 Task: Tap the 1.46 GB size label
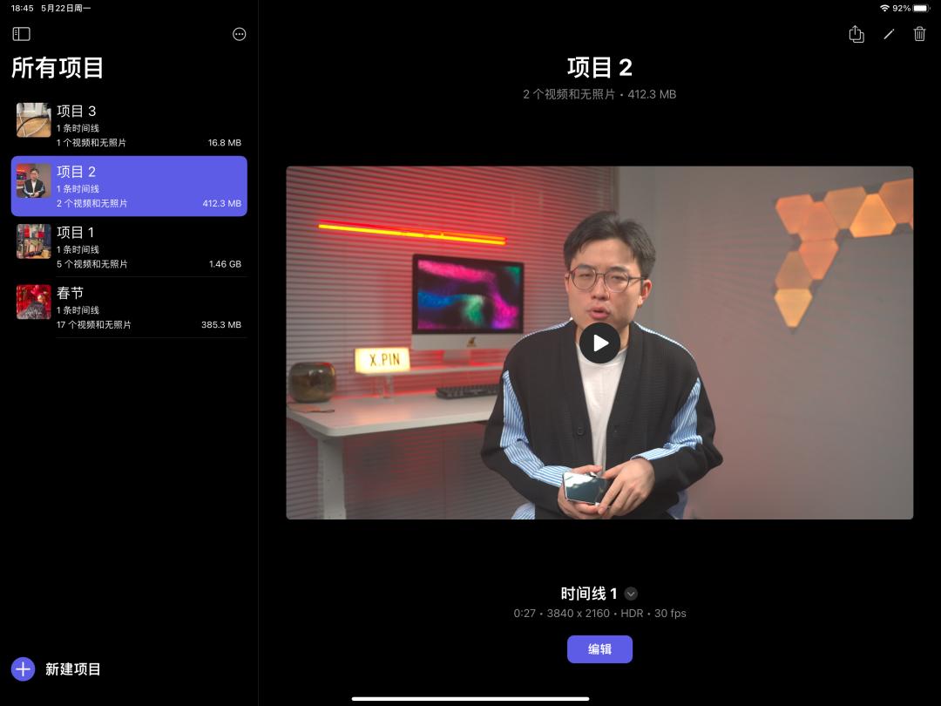(225, 264)
